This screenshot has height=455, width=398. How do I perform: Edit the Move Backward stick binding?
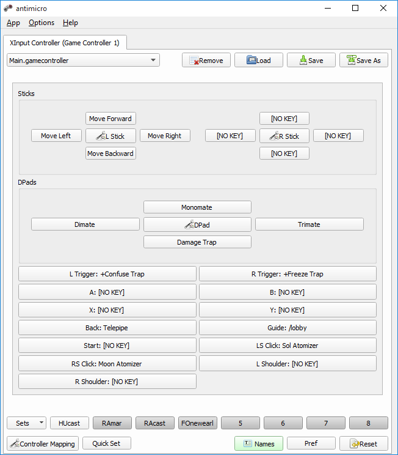tap(110, 154)
